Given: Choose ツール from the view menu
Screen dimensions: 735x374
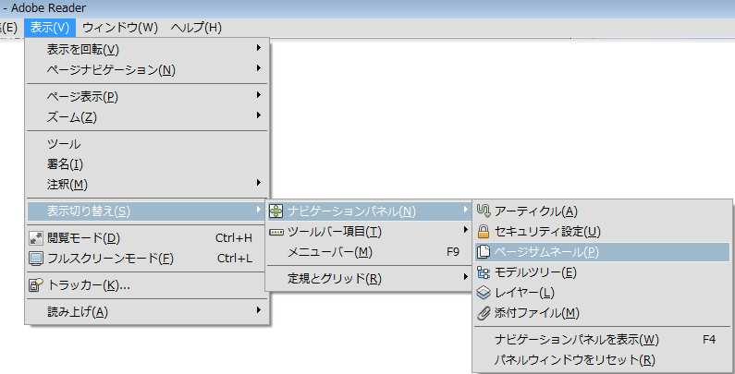Looking at the screenshot, I should pos(147,144).
